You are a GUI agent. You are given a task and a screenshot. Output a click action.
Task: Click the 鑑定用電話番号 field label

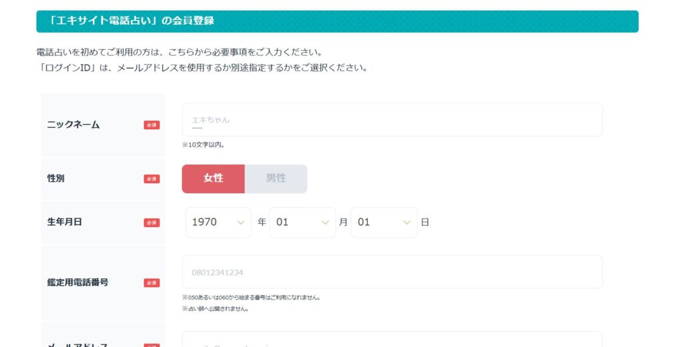click(77, 282)
